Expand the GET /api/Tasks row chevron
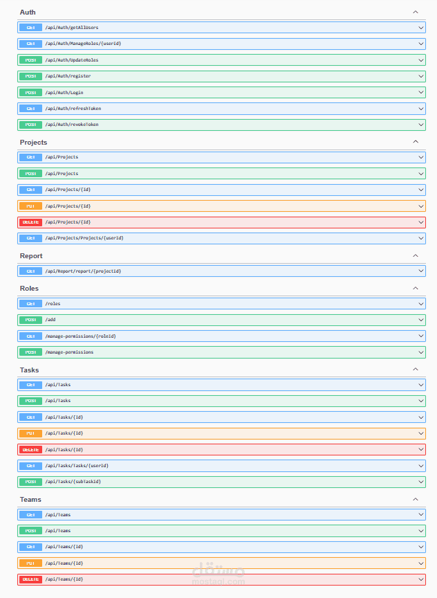The width and height of the screenshot is (437, 598). point(421,385)
